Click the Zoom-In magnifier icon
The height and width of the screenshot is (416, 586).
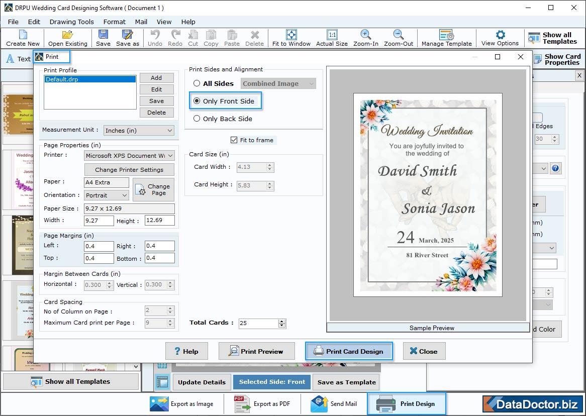(365, 34)
